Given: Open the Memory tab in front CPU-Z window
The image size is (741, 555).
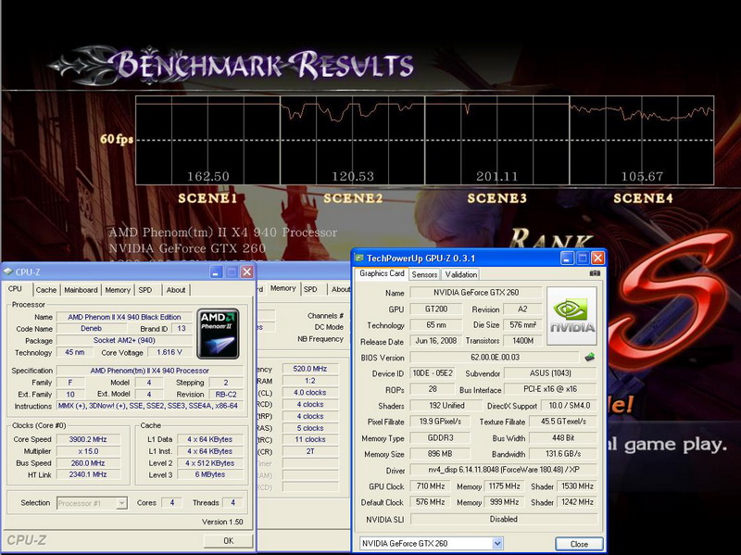Looking at the screenshot, I should 118,290.
